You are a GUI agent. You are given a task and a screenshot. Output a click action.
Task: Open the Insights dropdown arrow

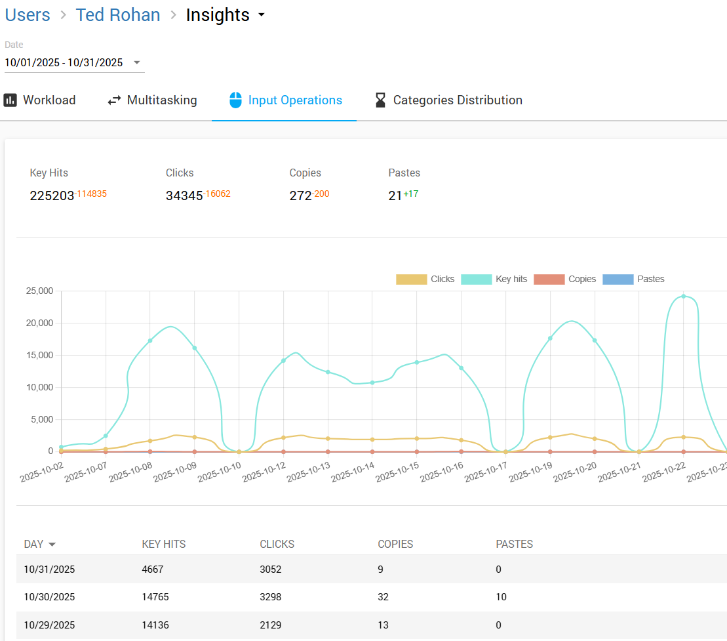click(261, 15)
